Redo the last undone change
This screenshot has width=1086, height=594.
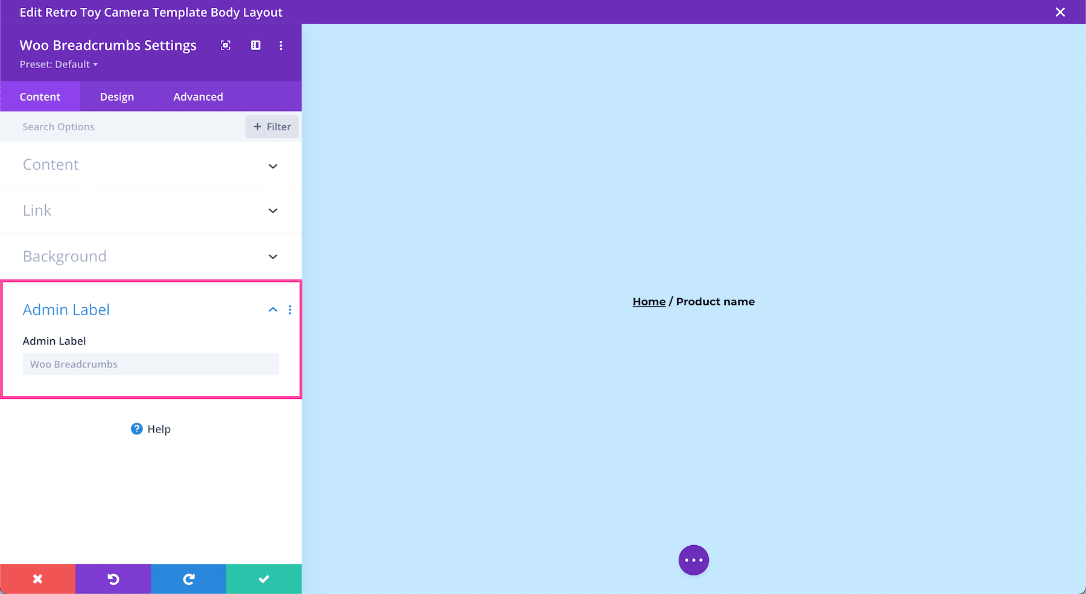coord(188,578)
